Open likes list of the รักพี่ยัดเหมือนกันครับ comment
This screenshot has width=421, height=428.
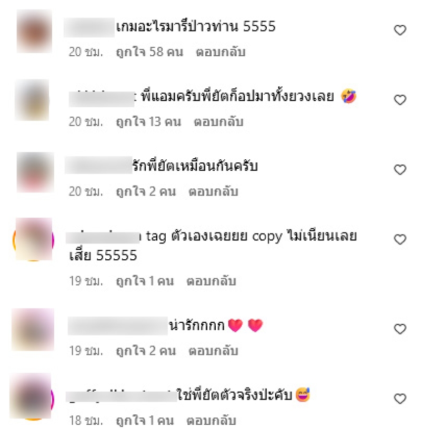[x=146, y=191]
